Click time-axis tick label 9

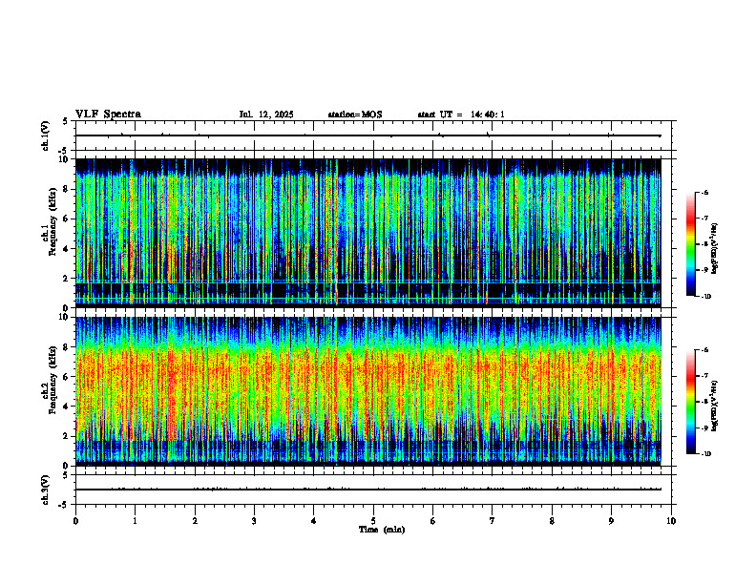pyautogui.click(x=611, y=521)
